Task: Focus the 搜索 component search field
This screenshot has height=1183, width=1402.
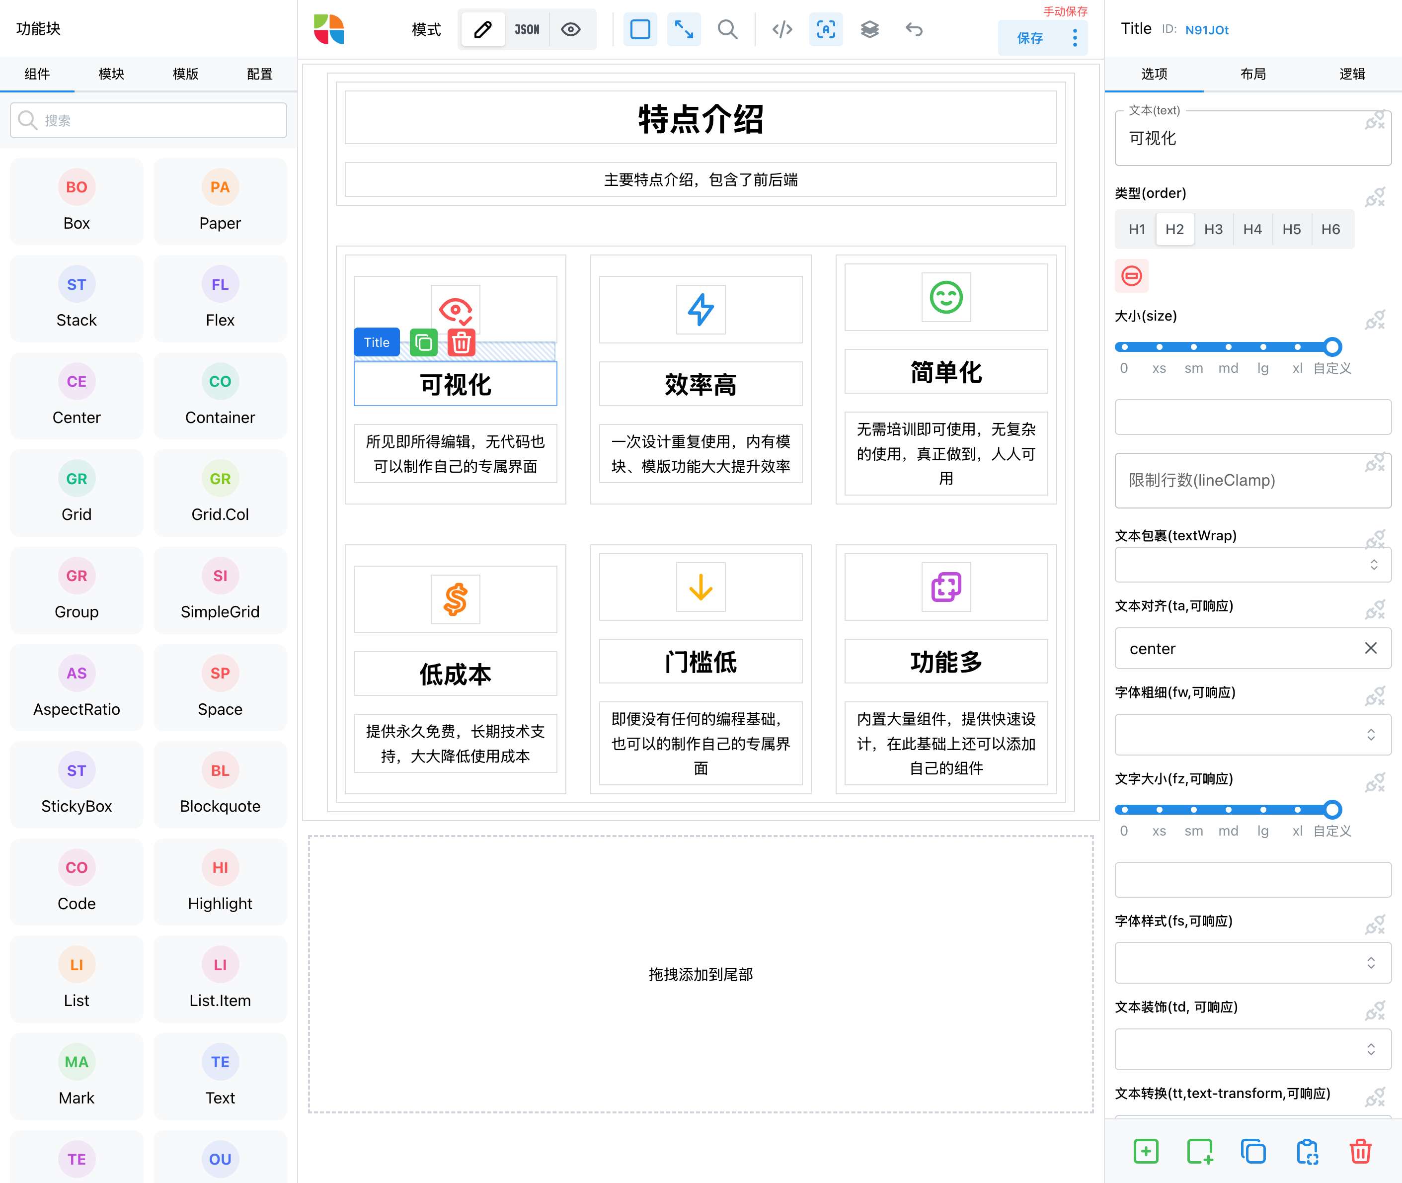Action: pos(149,120)
